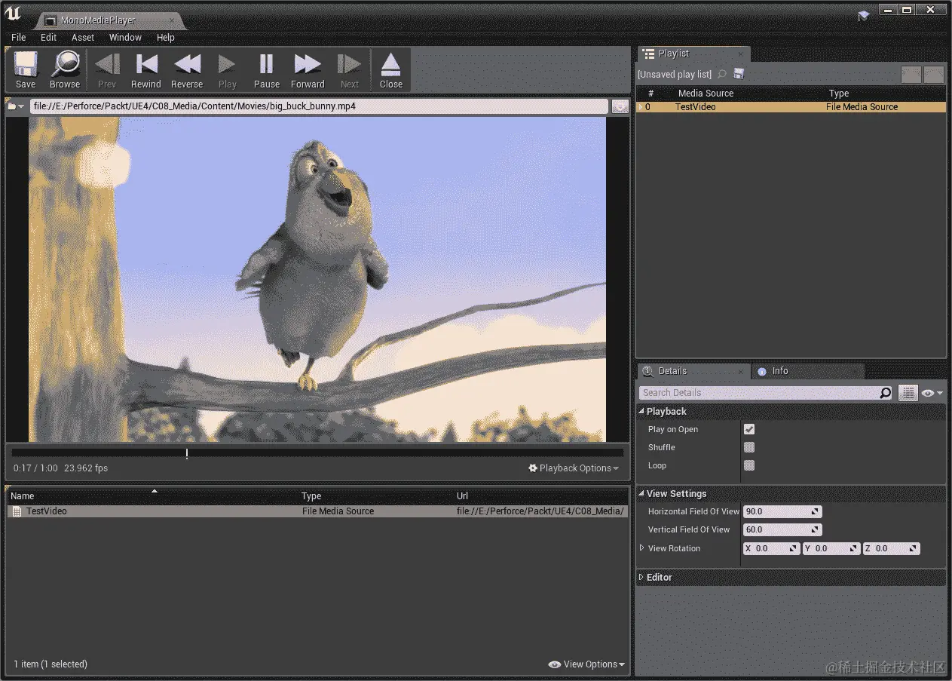
Task: Open the Window menu
Action: click(x=125, y=37)
